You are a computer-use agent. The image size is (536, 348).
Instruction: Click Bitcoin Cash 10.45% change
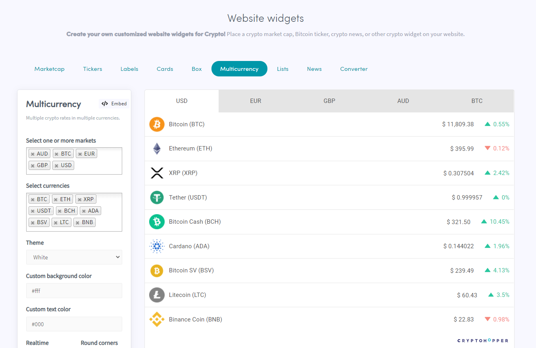pos(499,222)
